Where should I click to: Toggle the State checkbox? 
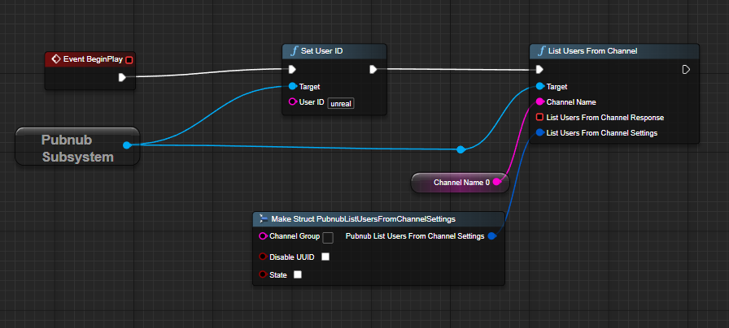[x=298, y=274]
